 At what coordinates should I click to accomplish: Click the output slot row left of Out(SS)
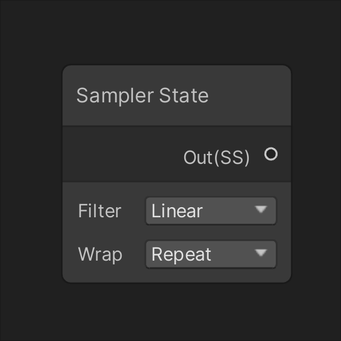click(122, 154)
